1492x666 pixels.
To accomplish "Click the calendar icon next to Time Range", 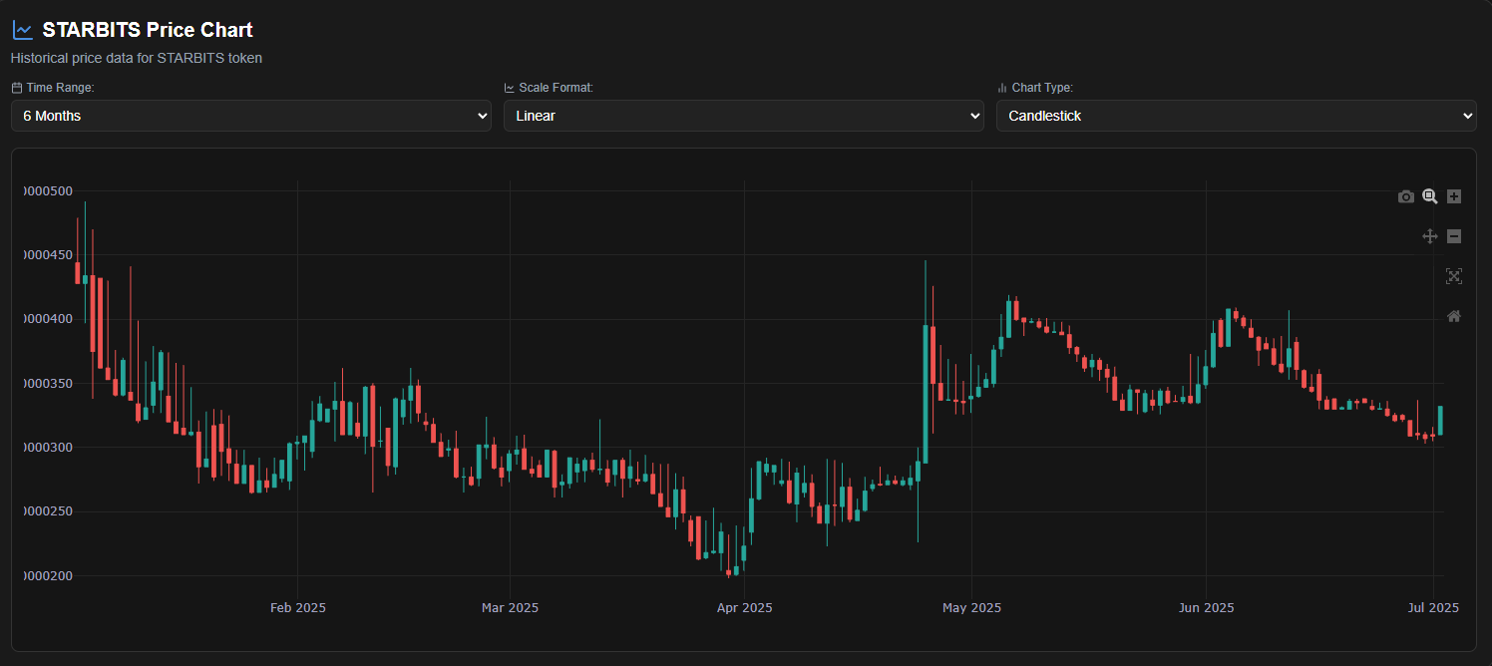I will point(17,88).
